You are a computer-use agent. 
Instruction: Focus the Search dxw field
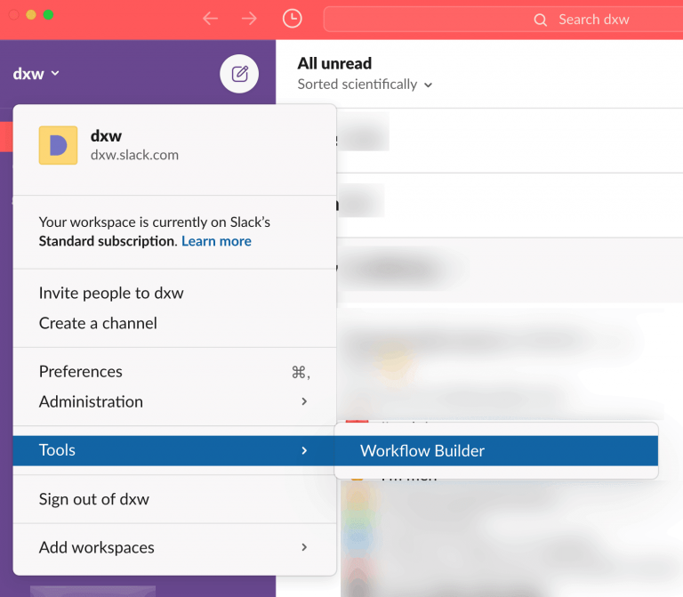pos(503,20)
